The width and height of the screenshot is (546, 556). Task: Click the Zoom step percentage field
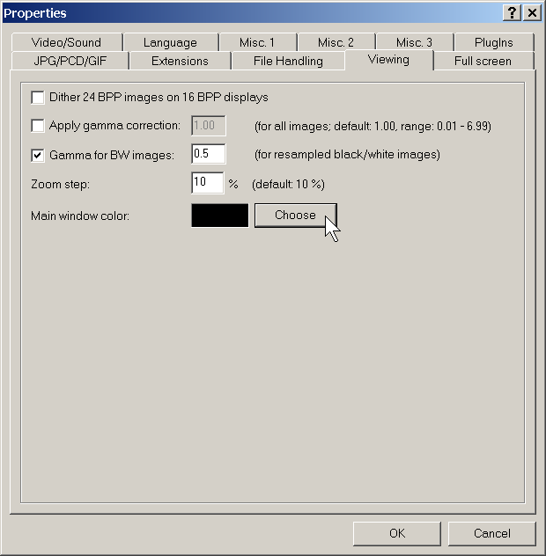(x=207, y=184)
